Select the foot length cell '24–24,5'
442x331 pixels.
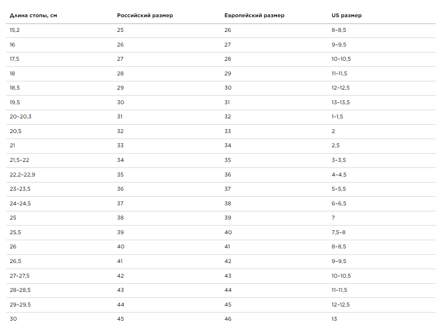coord(20,203)
